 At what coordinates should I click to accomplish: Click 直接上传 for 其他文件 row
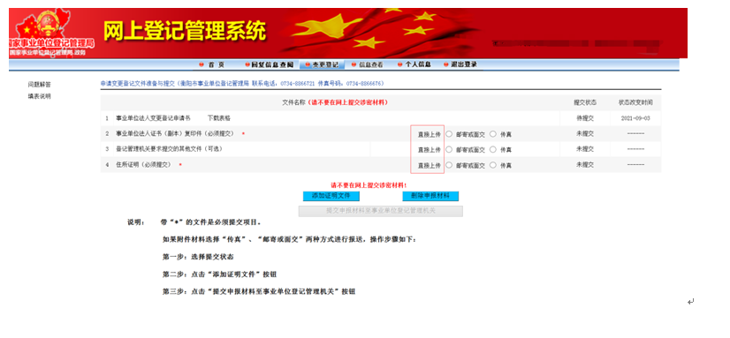430,150
